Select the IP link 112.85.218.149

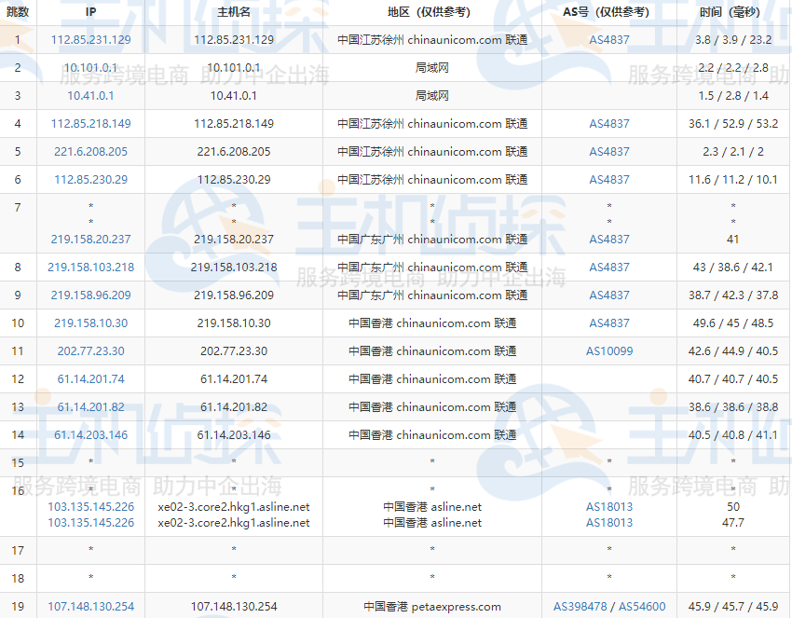(90, 123)
